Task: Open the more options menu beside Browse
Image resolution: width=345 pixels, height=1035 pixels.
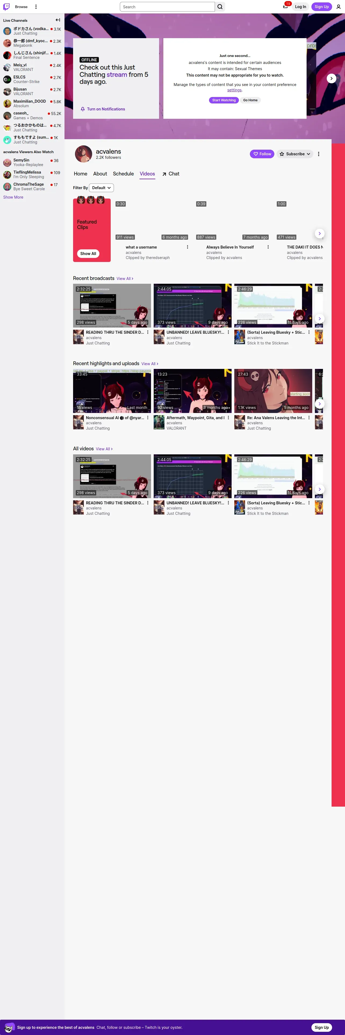Action: [36, 7]
